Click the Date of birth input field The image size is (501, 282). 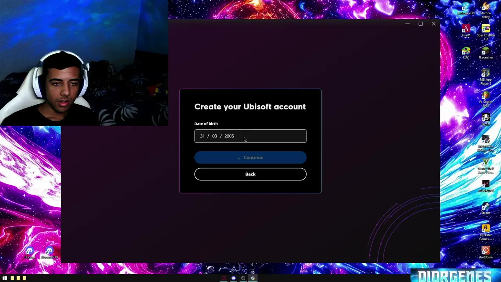pyautogui.click(x=250, y=136)
